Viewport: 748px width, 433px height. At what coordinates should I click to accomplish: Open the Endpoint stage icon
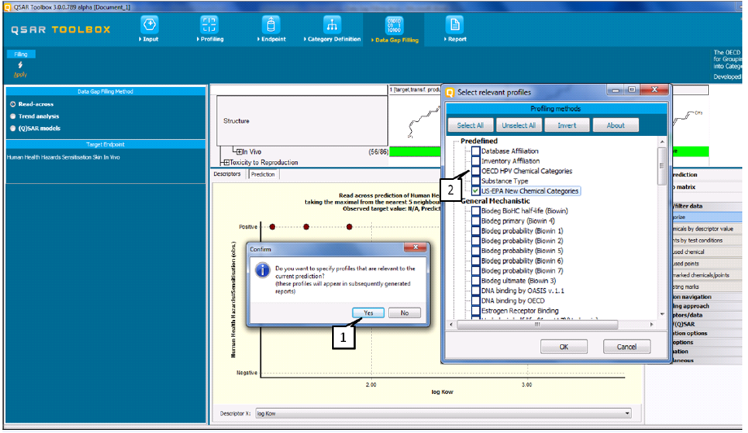point(271,24)
